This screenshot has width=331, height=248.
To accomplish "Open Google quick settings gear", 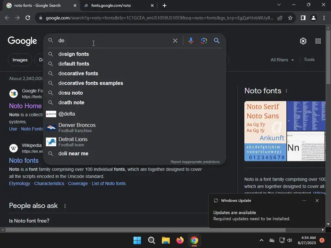I will point(303,41).
